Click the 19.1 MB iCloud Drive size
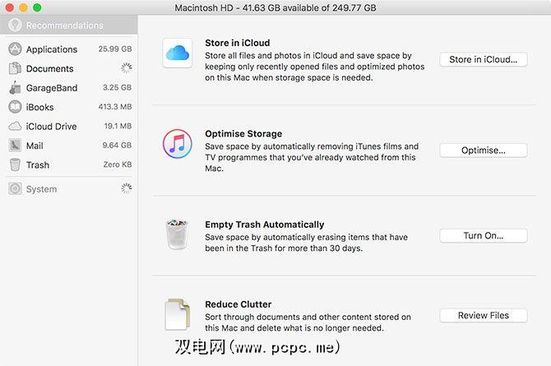Viewport: 551px width, 366px height. pyautogui.click(x=118, y=126)
